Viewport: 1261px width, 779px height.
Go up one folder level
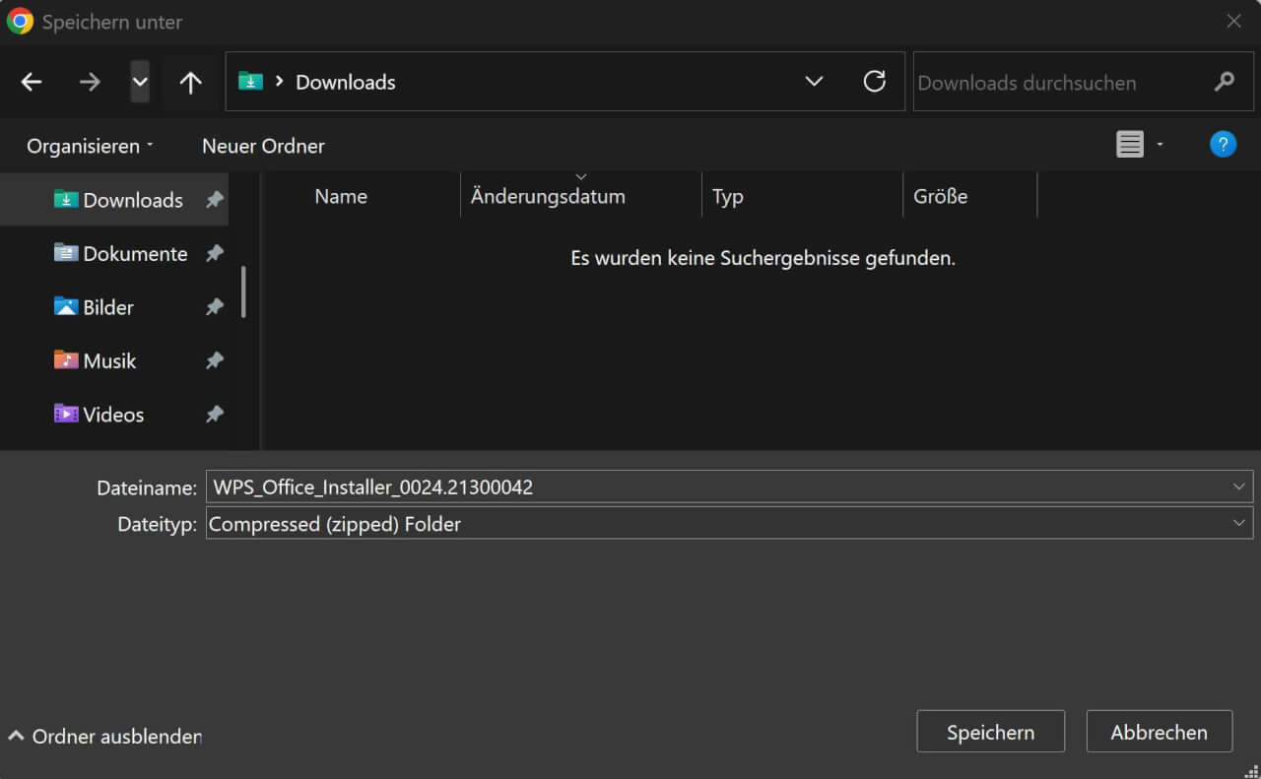[189, 82]
